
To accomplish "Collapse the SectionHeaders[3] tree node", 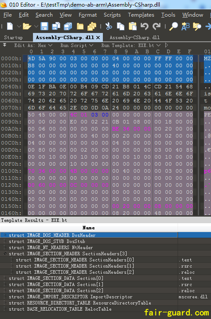I will (x=5, y=254).
